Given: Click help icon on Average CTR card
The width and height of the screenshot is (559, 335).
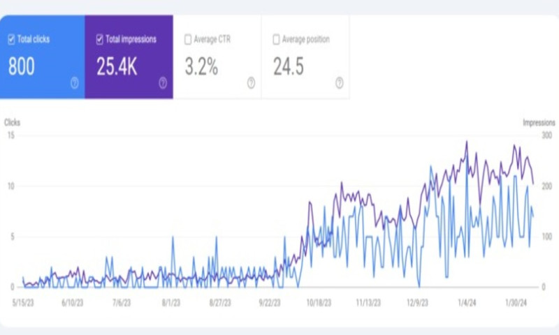Looking at the screenshot, I should tap(251, 83).
